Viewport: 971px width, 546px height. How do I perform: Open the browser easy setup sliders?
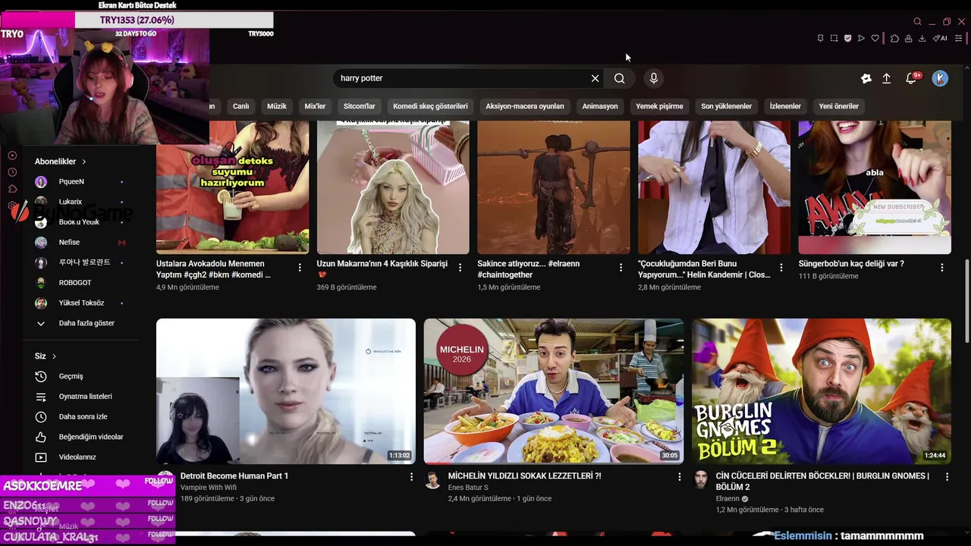[x=959, y=38]
